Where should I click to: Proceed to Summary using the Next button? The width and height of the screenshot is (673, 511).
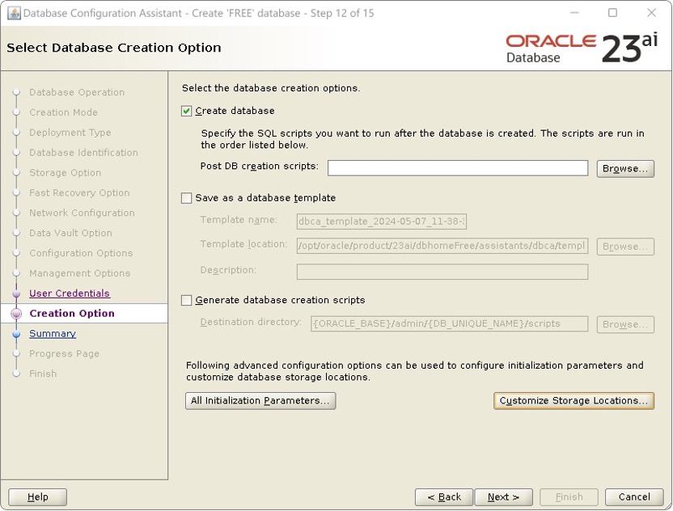(503, 496)
